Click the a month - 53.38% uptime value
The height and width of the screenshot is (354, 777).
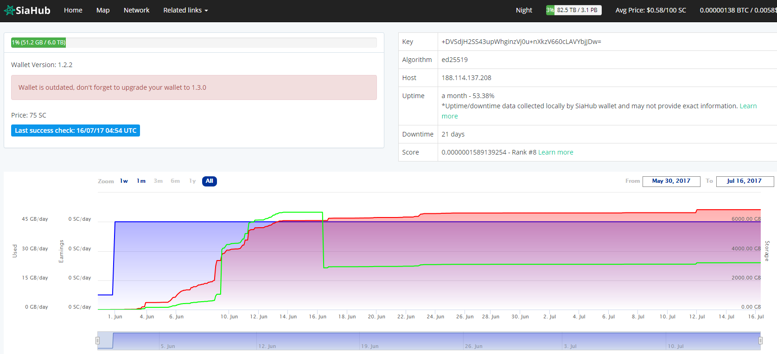468,96
